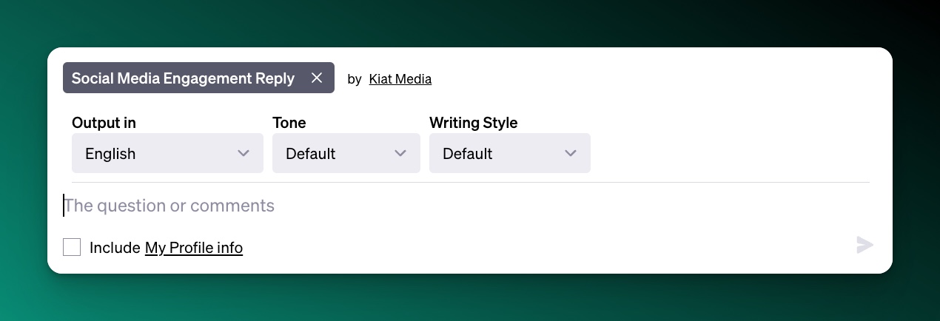Click the chevron arrow in the English dropdown
Viewport: 940px width, 321px height.
coord(244,153)
